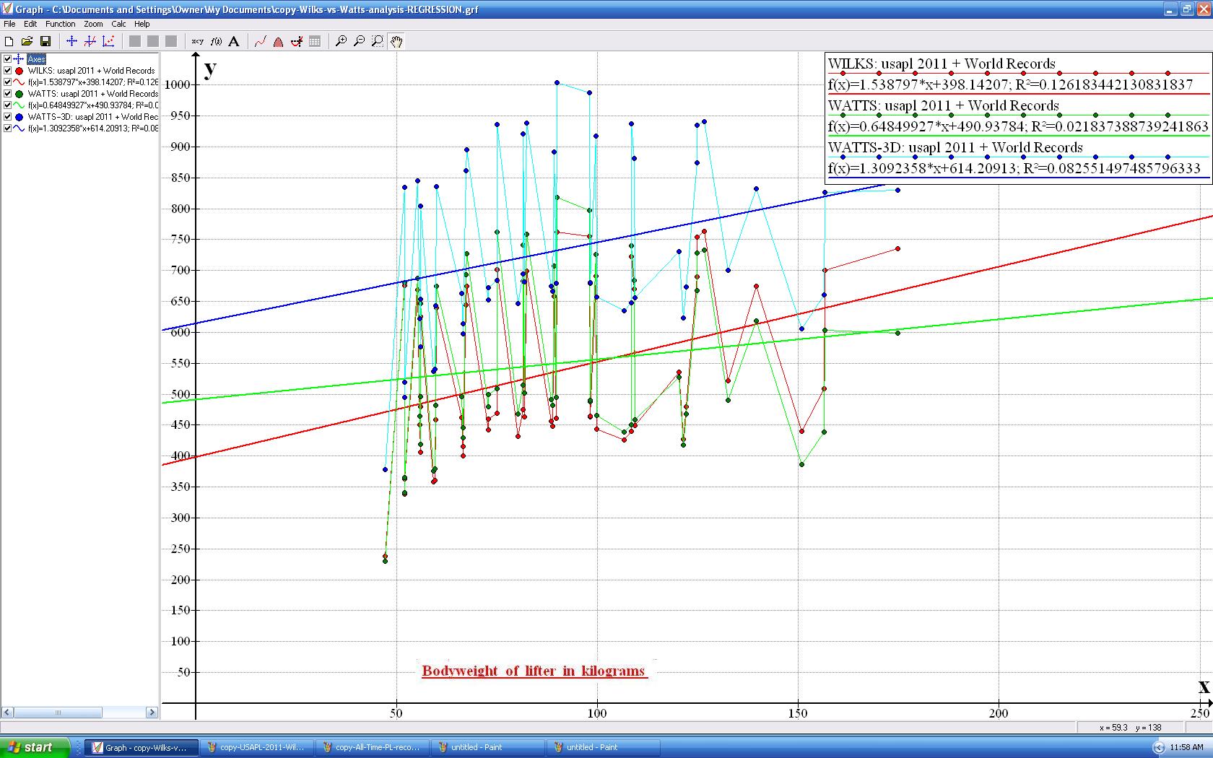Open the Zoom menu
The image size is (1213, 758).
[x=93, y=24]
